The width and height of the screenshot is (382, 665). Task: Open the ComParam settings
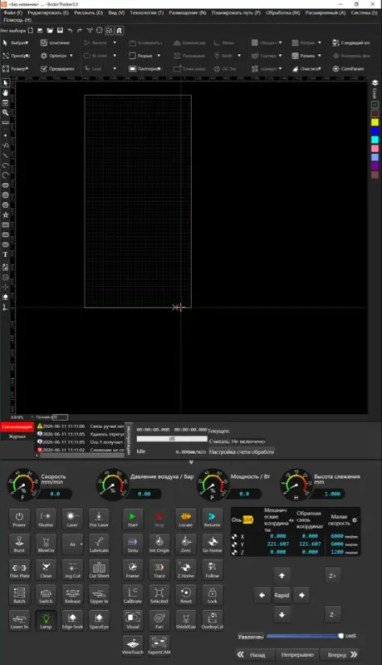pyautogui.click(x=348, y=69)
